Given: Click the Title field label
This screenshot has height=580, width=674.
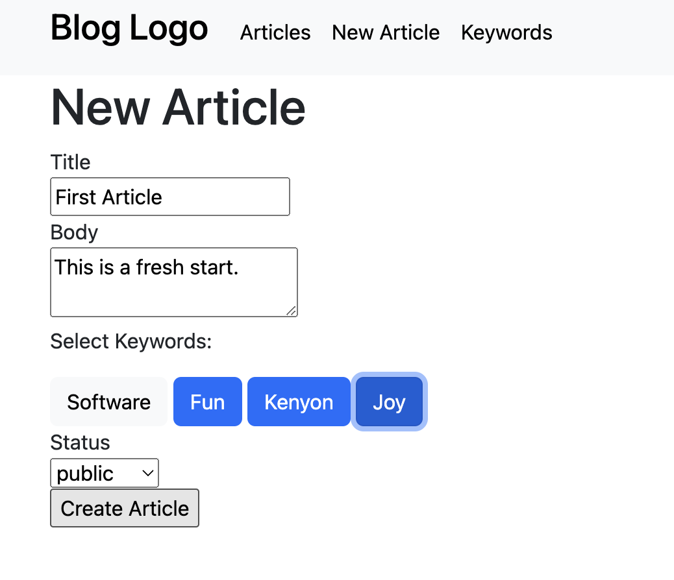Looking at the screenshot, I should [x=70, y=162].
